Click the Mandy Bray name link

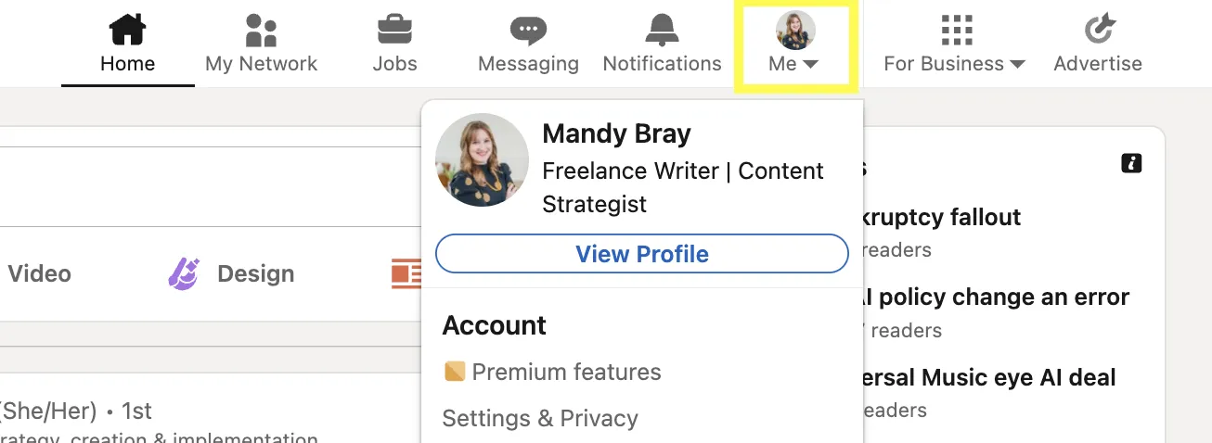pos(616,134)
